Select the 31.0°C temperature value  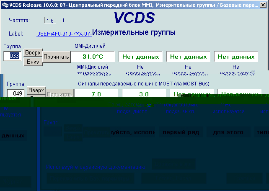point(93,57)
